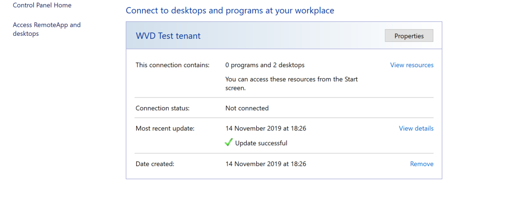
Task: Click the 'Date created:' label
Action: click(x=155, y=164)
